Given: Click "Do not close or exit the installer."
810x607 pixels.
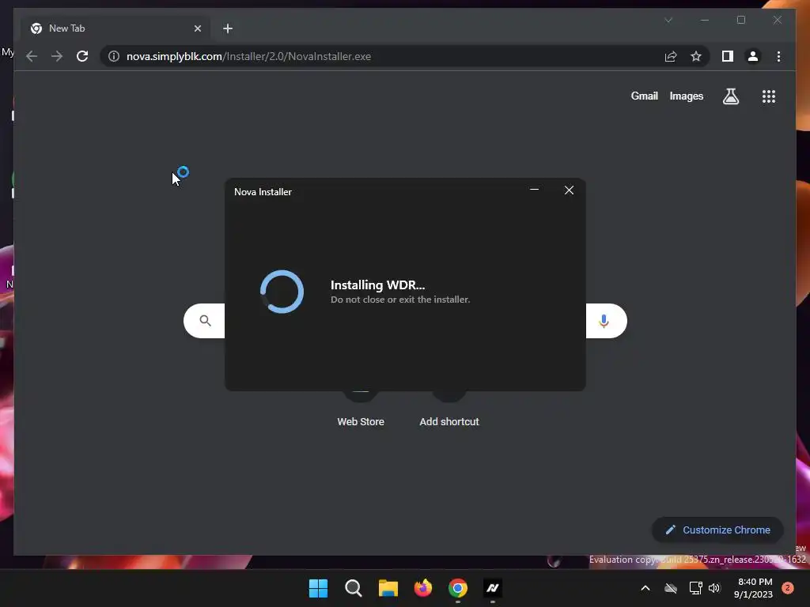Looking at the screenshot, I should (x=400, y=300).
